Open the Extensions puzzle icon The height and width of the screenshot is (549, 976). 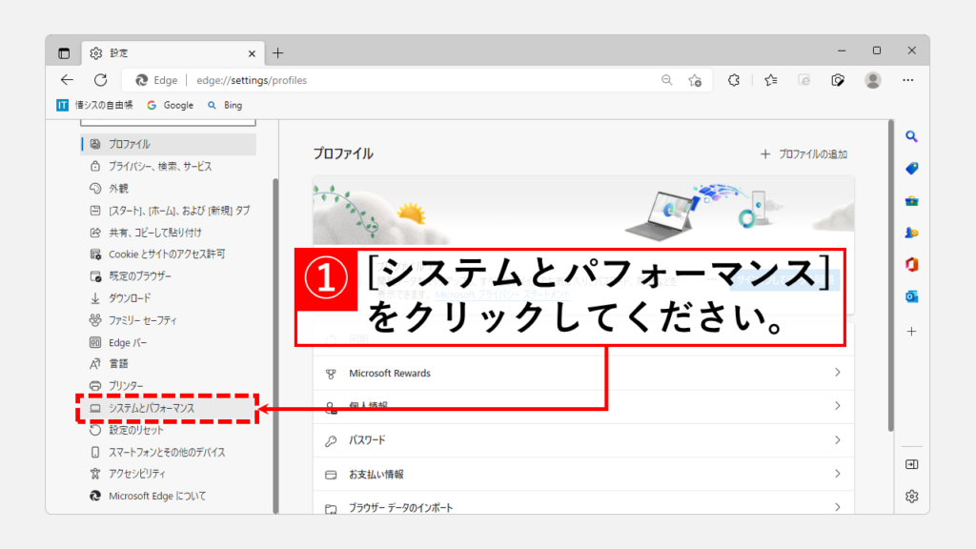734,81
